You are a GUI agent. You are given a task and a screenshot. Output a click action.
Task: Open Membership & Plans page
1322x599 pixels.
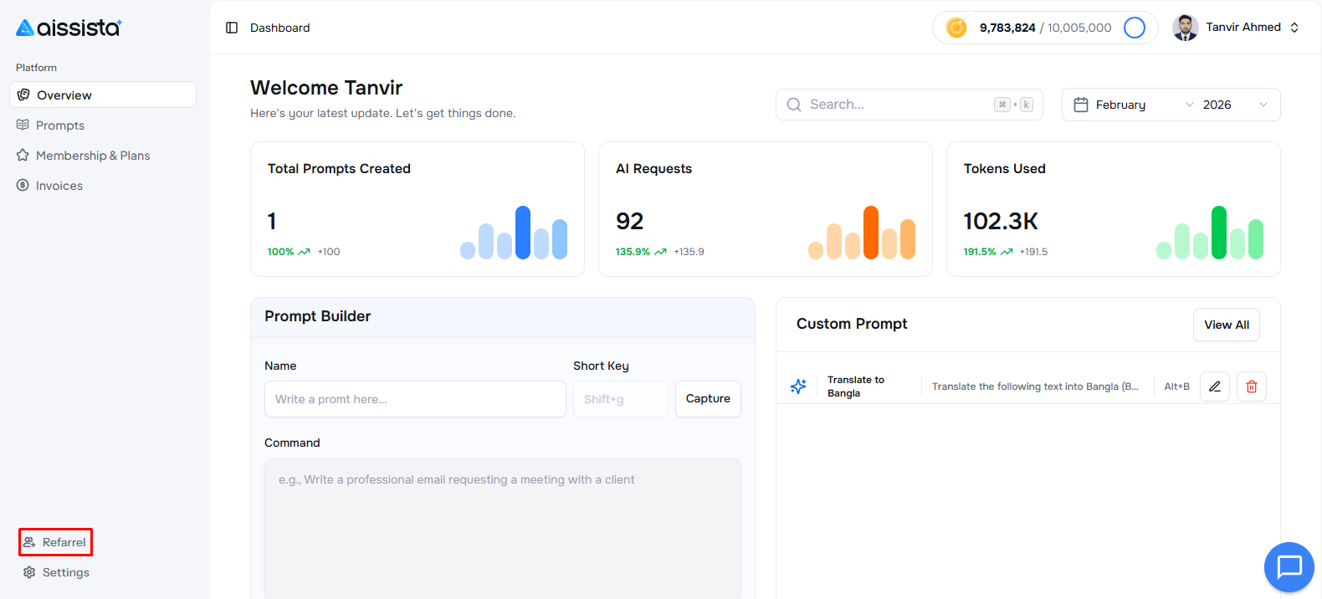(x=92, y=156)
